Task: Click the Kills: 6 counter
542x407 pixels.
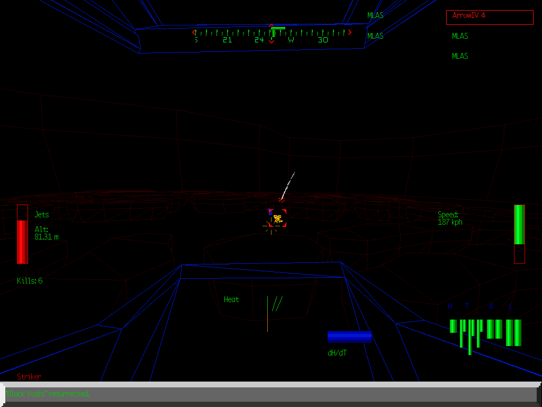Action: click(30, 280)
